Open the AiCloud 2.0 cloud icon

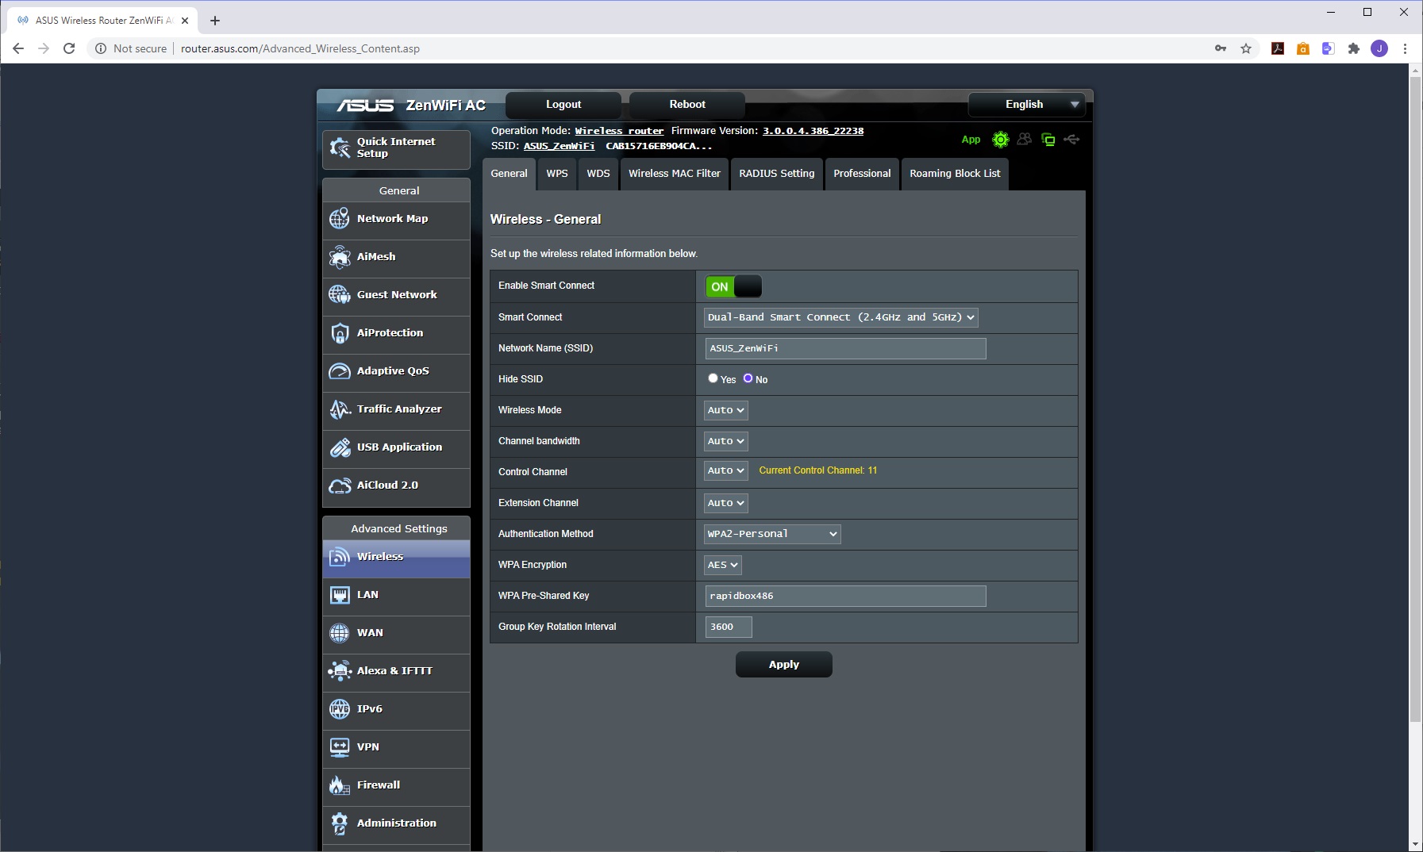(340, 485)
